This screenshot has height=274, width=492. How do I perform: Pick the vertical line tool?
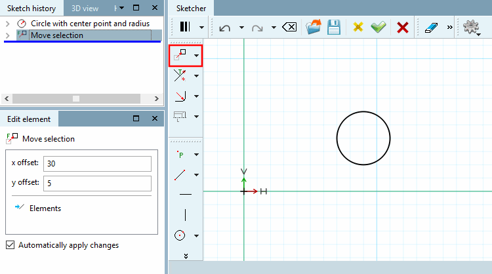186,215
